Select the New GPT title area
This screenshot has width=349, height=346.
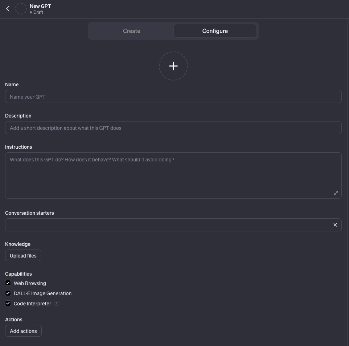click(40, 6)
